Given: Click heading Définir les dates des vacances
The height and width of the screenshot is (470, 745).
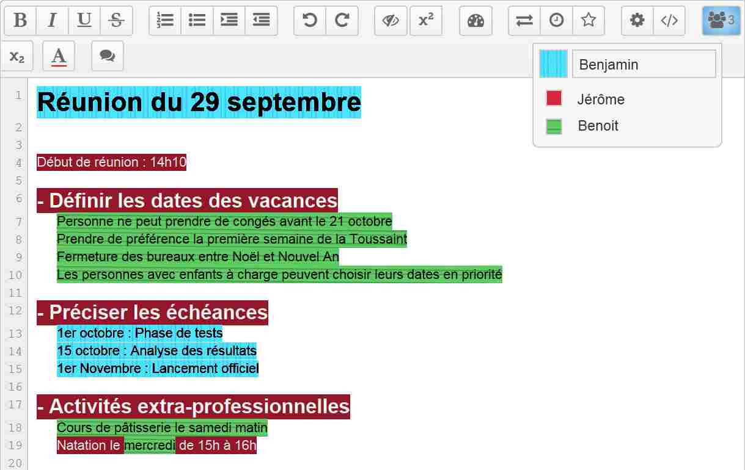Looking at the screenshot, I should click(x=187, y=200).
